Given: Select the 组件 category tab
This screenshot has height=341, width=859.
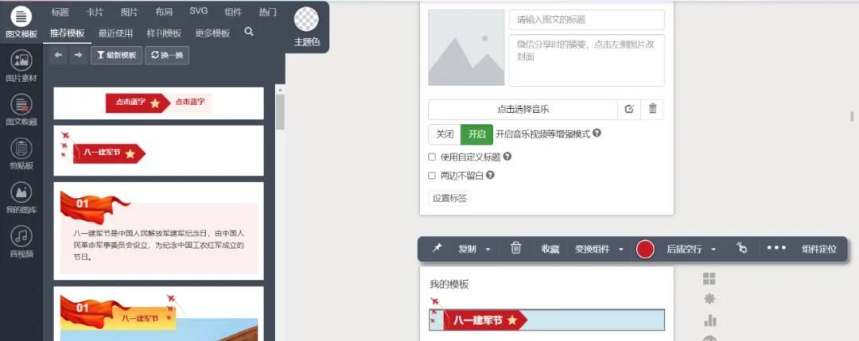Looking at the screenshot, I should click(x=233, y=12).
